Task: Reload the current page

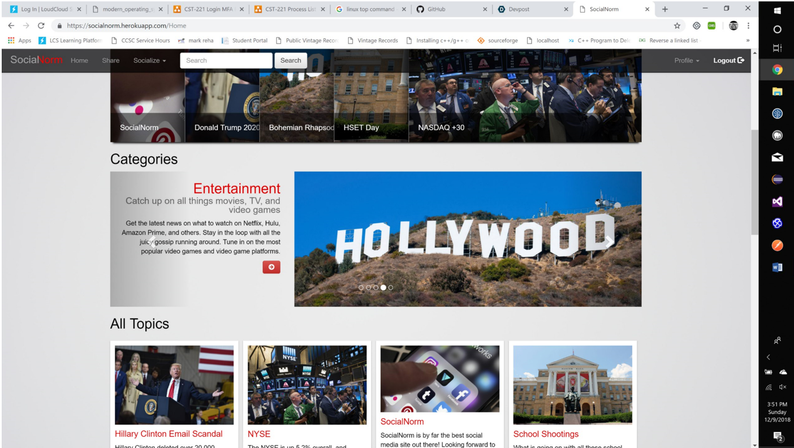Action: [41, 25]
